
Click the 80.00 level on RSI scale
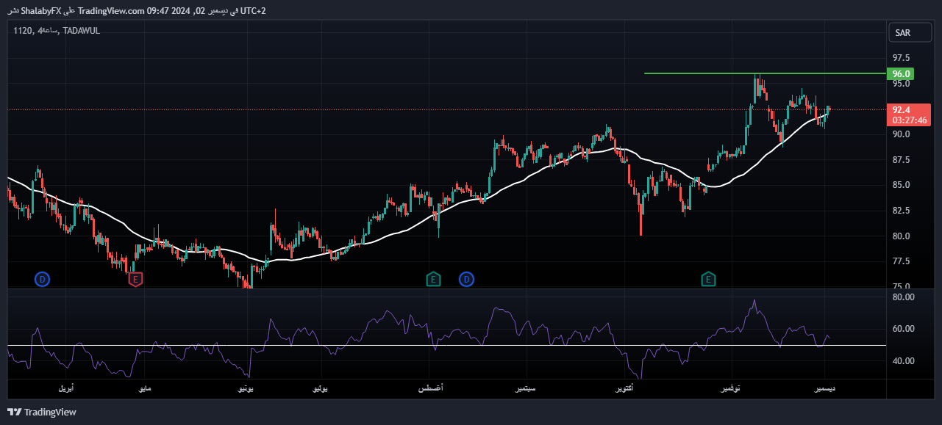pos(902,297)
